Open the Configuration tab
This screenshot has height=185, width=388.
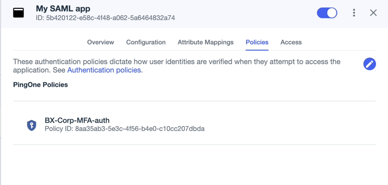(x=146, y=42)
